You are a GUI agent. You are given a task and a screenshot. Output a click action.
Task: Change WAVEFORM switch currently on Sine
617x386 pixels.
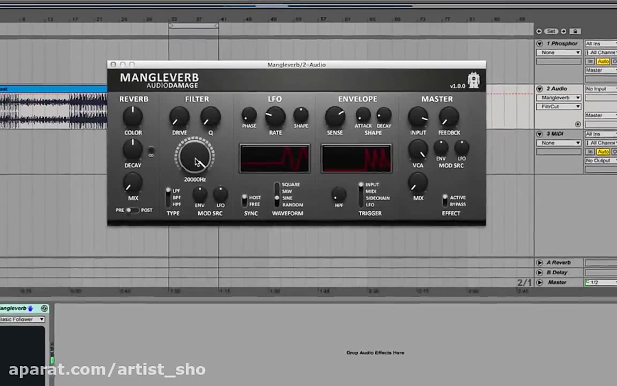pyautogui.click(x=277, y=195)
